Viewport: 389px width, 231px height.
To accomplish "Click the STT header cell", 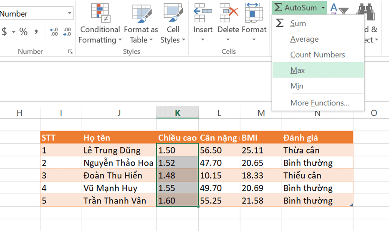I will 61,138.
